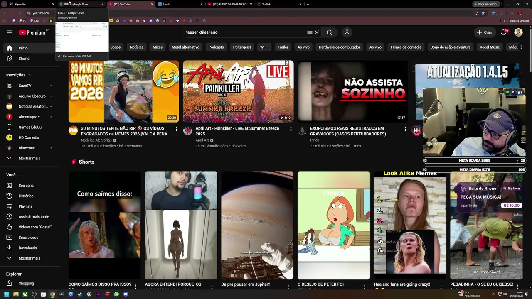
Task: Open Notícias Aleatórias channel avatar
Action: [73, 131]
